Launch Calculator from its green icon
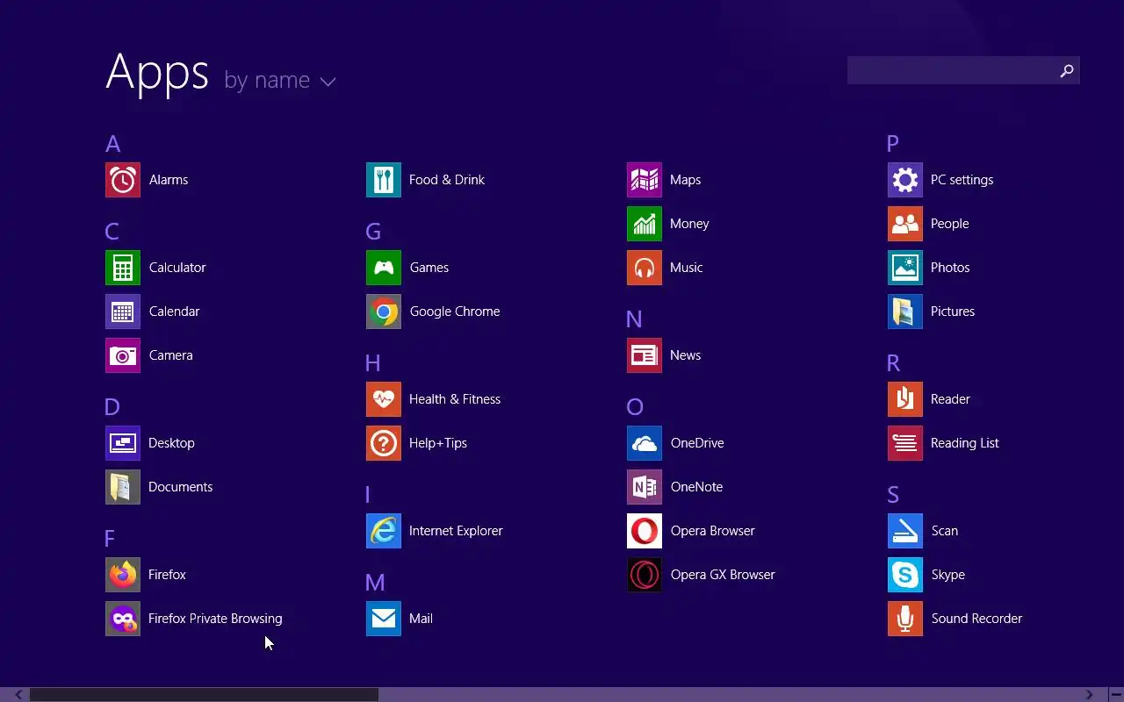Screen dimensions: 1124x702 click(123, 268)
